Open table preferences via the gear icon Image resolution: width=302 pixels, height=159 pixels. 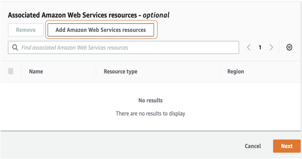pyautogui.click(x=289, y=47)
